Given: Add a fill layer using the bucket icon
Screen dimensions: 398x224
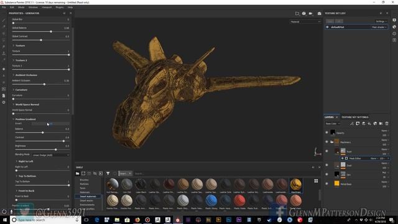Looking at the screenshot, I should click(x=369, y=124).
